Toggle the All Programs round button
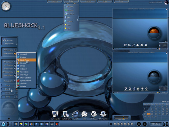The height and width of the screenshot is (127, 169). [15, 50]
